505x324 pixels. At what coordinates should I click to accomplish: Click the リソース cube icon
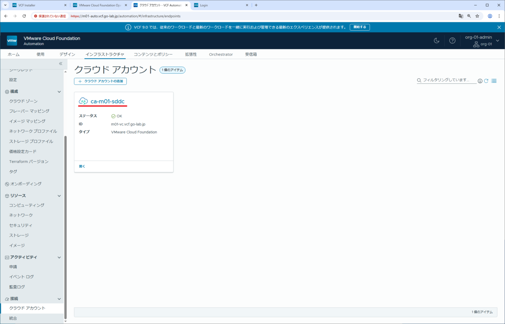coord(7,196)
